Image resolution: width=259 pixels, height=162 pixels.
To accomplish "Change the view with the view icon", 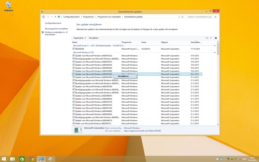I will [x=207, y=38].
